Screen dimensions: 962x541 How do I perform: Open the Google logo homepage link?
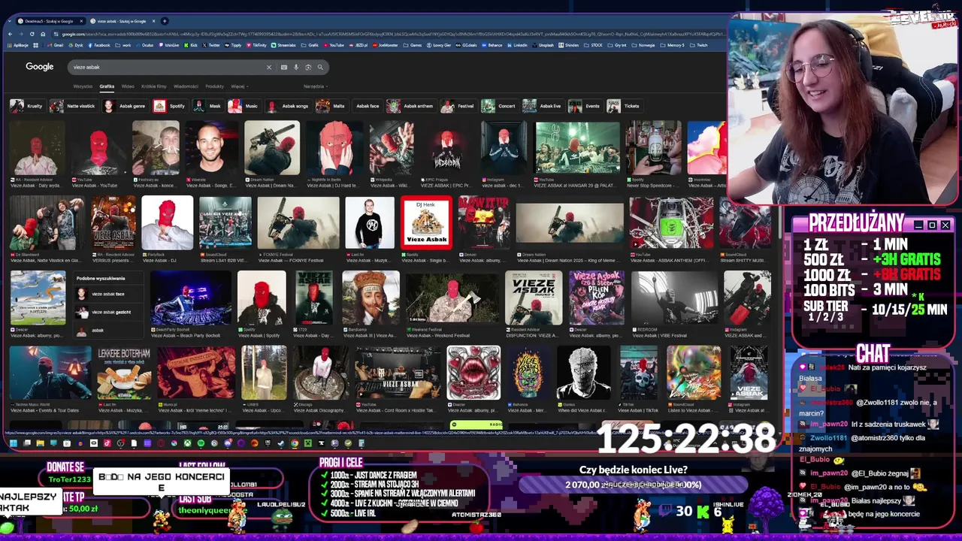[39, 67]
